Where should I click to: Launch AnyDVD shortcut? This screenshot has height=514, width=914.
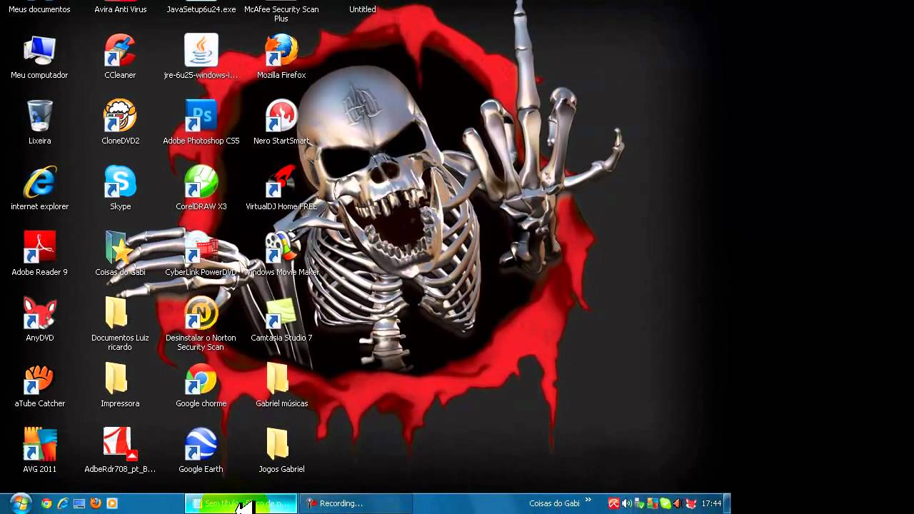point(39,320)
